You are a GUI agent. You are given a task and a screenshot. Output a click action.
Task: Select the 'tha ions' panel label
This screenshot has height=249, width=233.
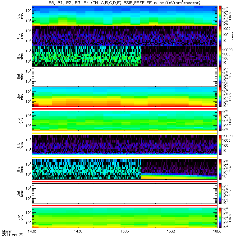coord(20,121)
